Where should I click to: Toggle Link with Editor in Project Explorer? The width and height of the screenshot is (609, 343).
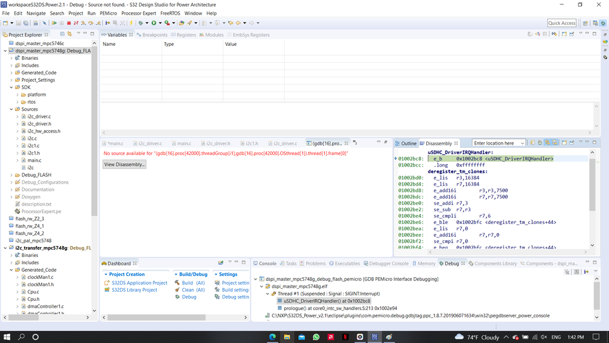pyautogui.click(x=69, y=34)
